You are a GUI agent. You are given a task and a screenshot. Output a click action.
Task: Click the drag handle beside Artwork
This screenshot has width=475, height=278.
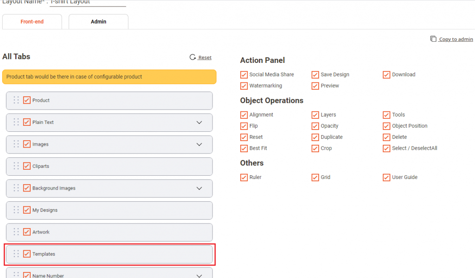(16, 232)
